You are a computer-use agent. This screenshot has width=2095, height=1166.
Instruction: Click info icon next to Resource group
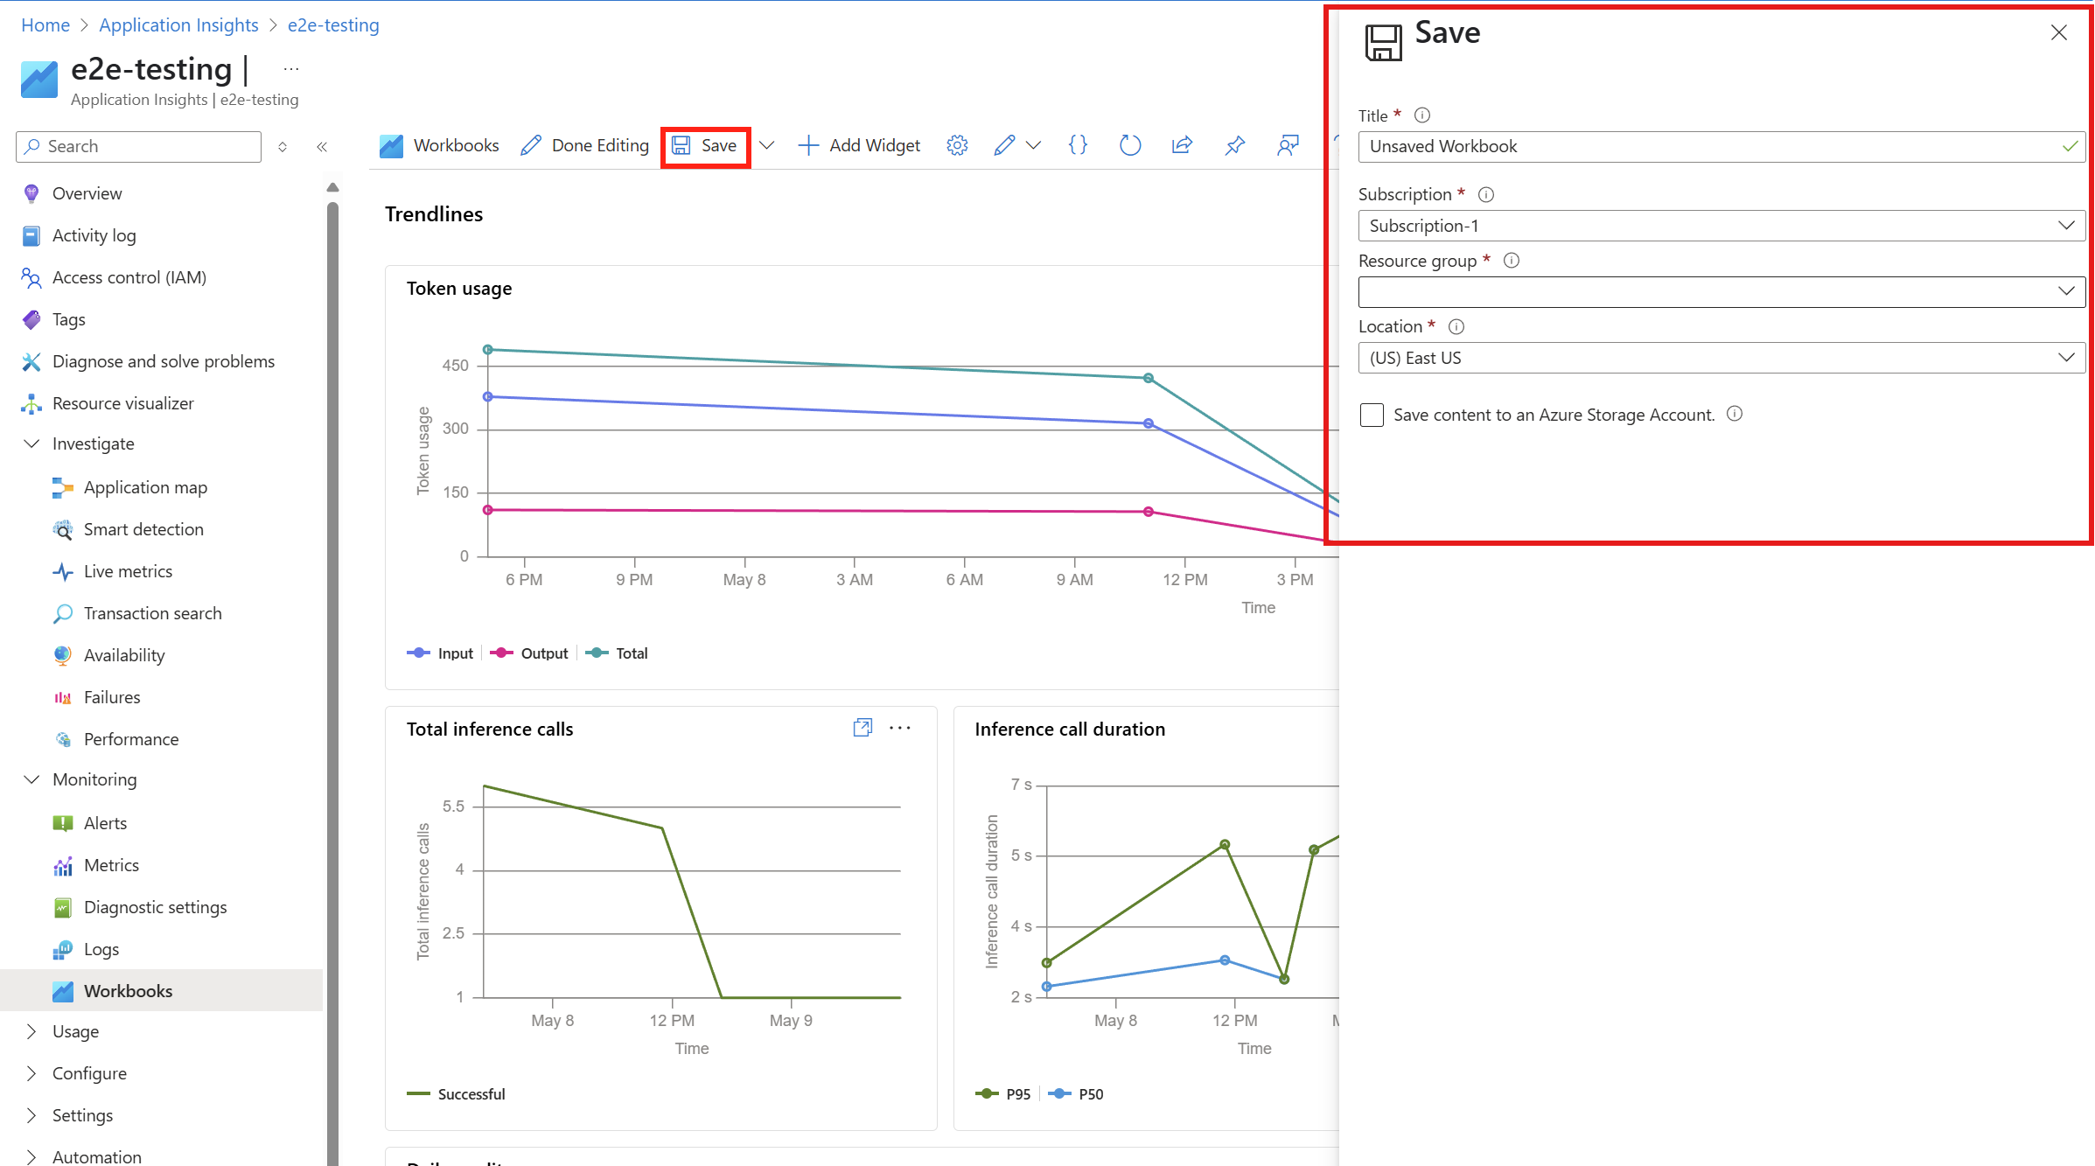pyautogui.click(x=1511, y=261)
